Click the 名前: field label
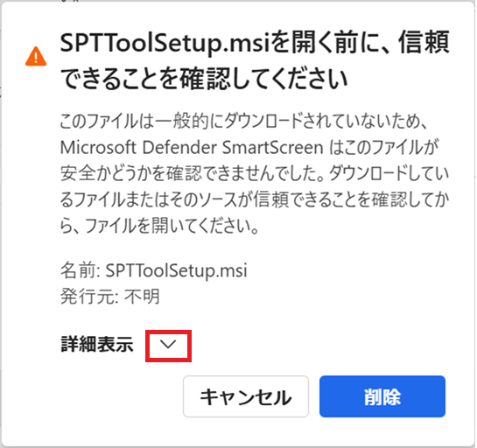Image resolution: width=477 pixels, height=448 pixels. pyautogui.click(x=81, y=270)
